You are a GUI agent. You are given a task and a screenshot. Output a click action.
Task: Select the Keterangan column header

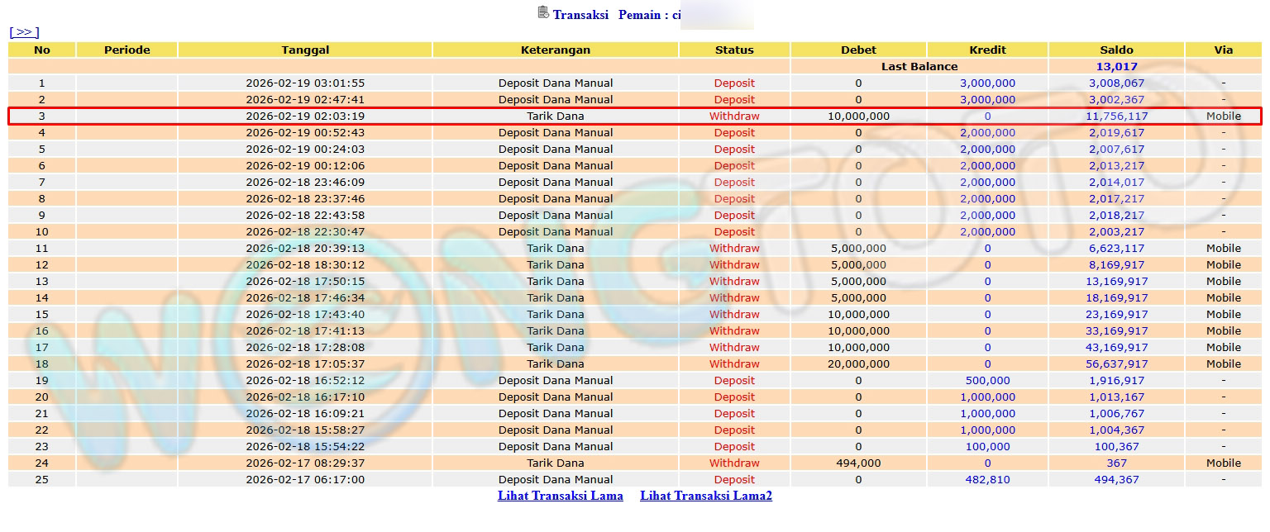[x=555, y=50]
